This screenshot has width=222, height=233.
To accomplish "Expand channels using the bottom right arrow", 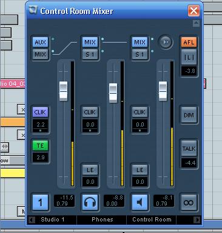I will tap(197, 220).
